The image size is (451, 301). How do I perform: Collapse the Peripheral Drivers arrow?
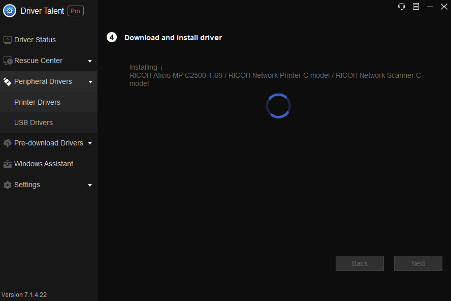[90, 82]
